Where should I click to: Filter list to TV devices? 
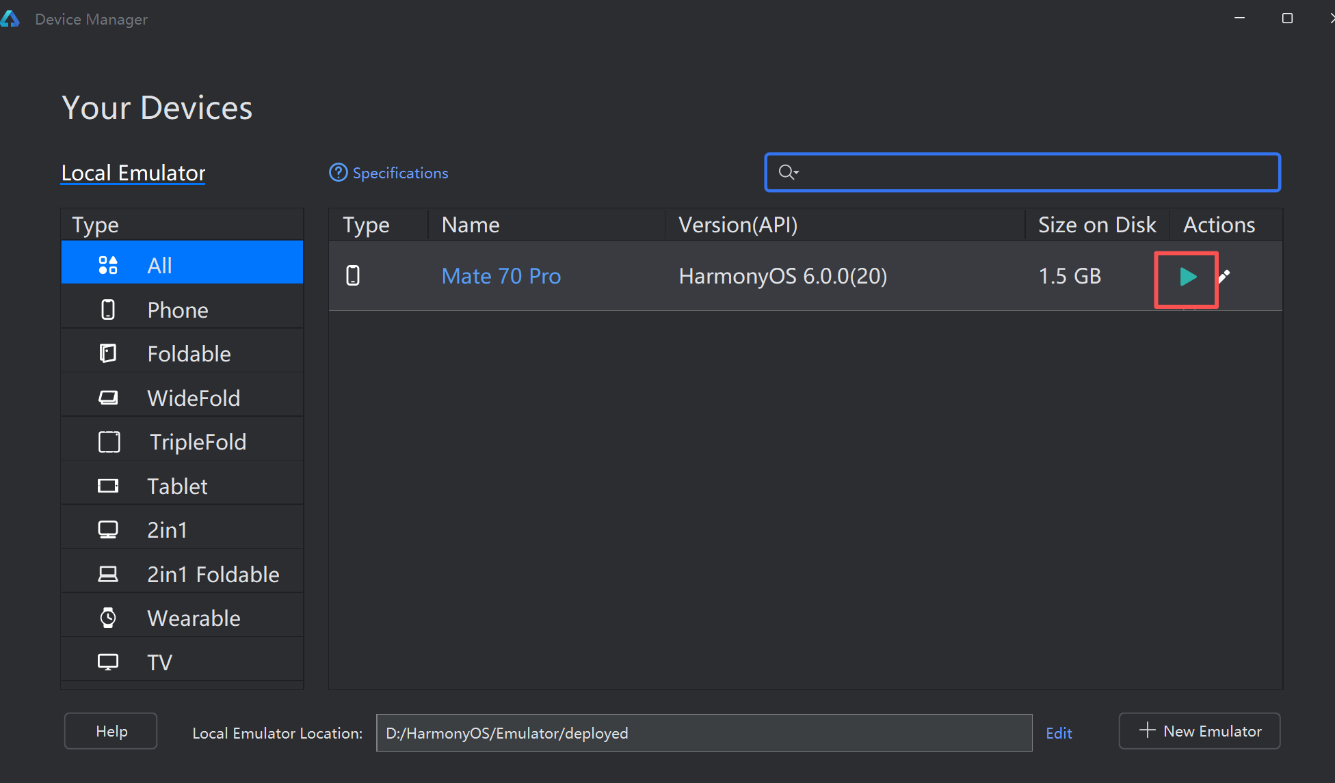coord(159,662)
